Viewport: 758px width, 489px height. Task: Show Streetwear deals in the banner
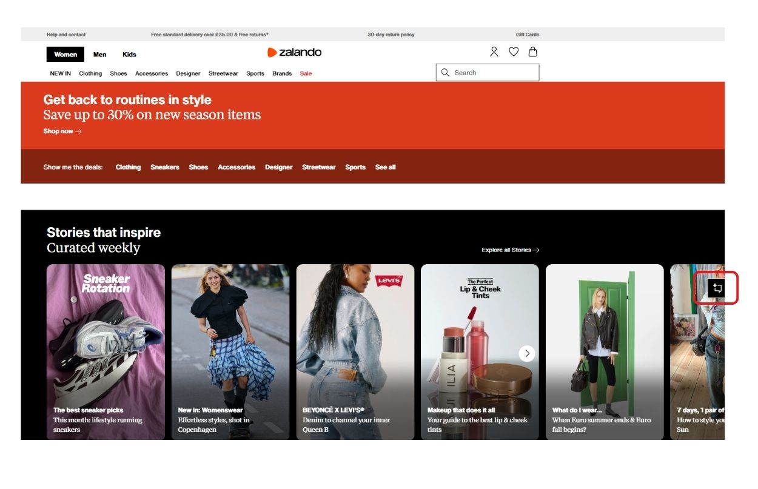click(x=319, y=167)
